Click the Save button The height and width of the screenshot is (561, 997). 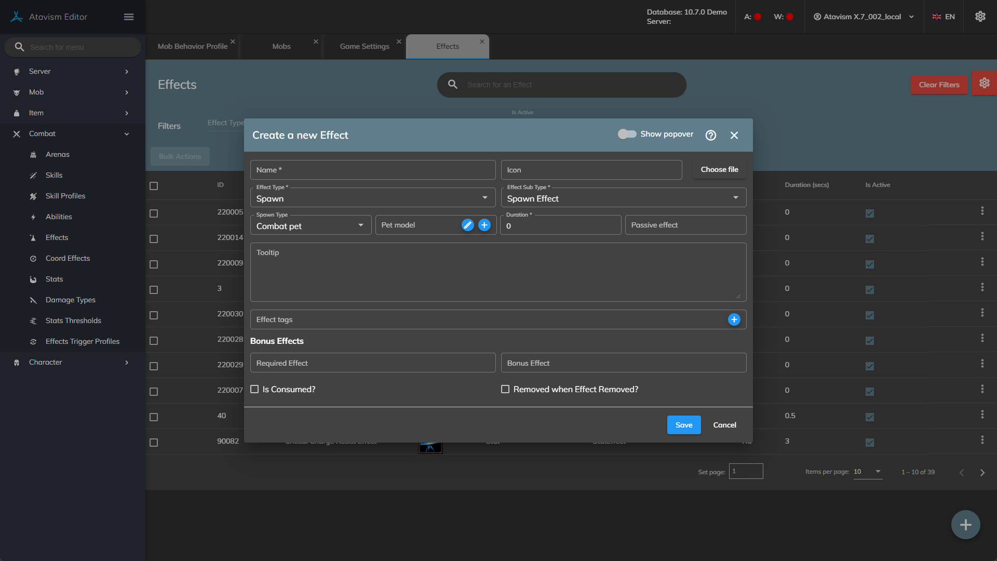683,425
